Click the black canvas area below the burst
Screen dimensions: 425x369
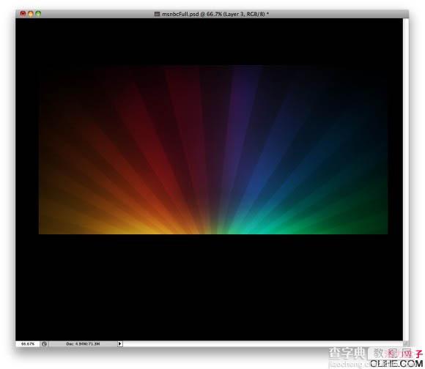tap(209, 287)
